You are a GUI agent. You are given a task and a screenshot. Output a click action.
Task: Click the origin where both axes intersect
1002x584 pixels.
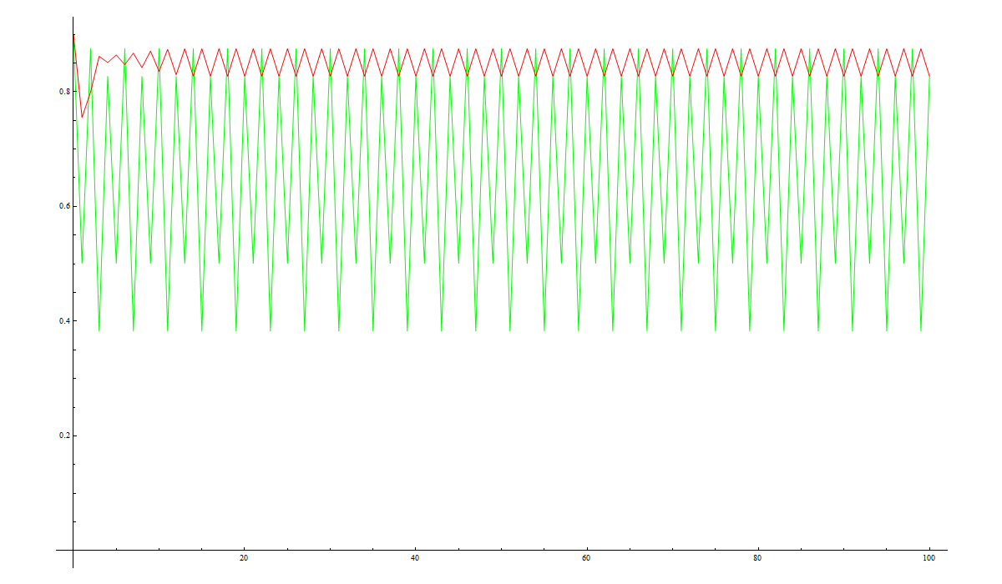[73, 550]
